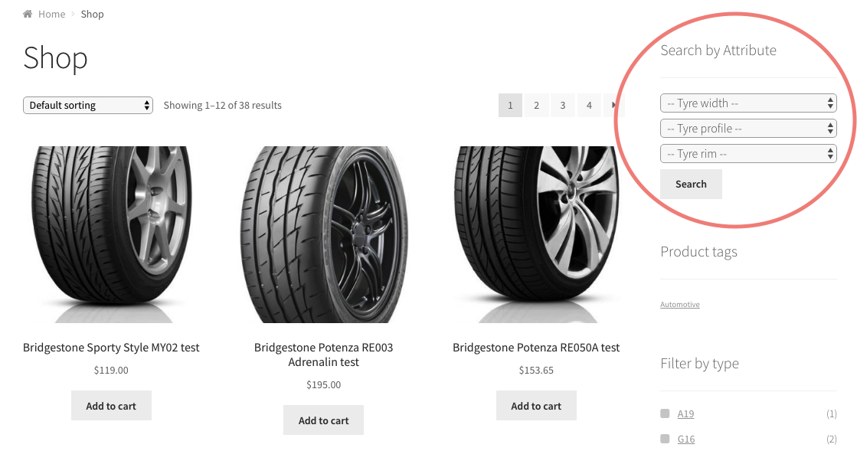This screenshot has height=464, width=857.
Task: Click the Search button under attributes
Action: pos(691,185)
